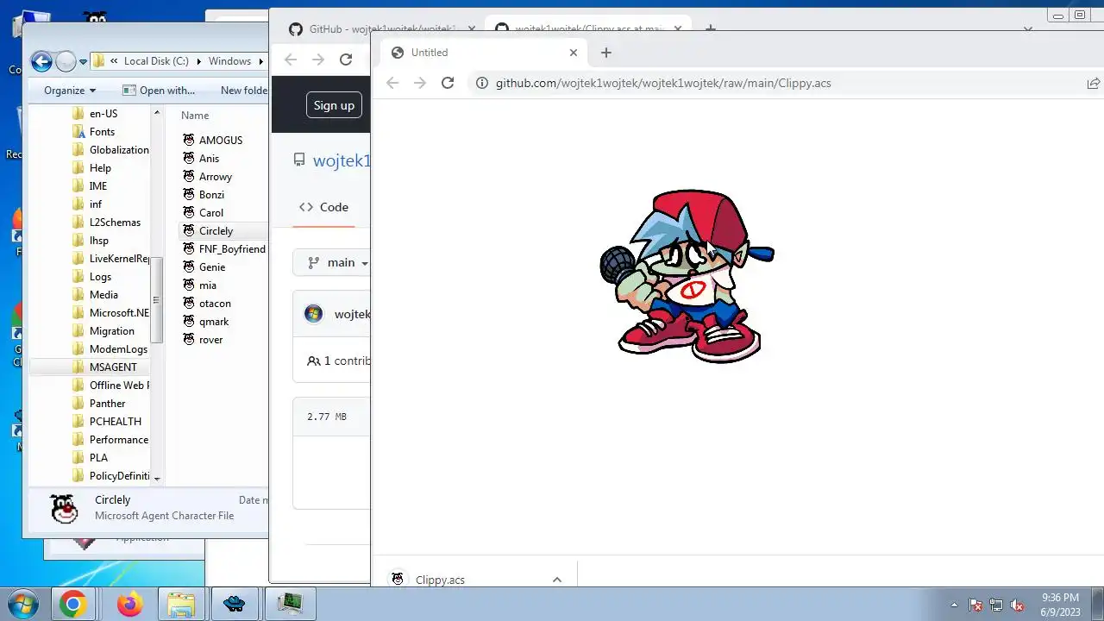
Task: Select the Panther folder in tree
Action: 107,403
